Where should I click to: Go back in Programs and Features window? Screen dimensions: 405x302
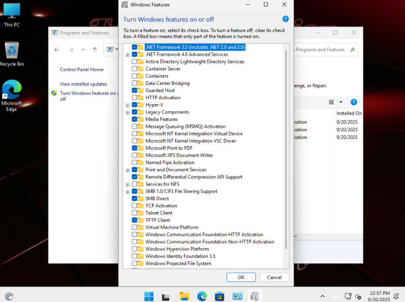coord(57,50)
